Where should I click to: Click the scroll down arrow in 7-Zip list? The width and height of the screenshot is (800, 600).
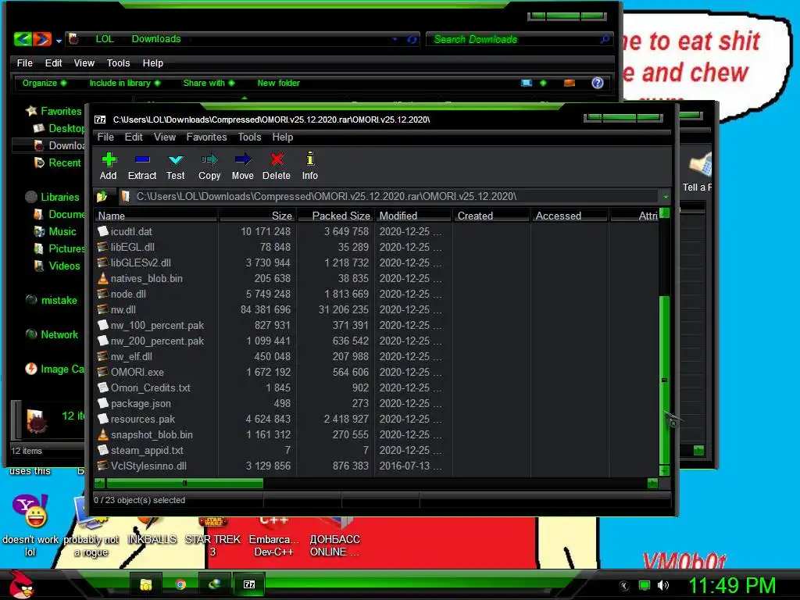point(664,470)
